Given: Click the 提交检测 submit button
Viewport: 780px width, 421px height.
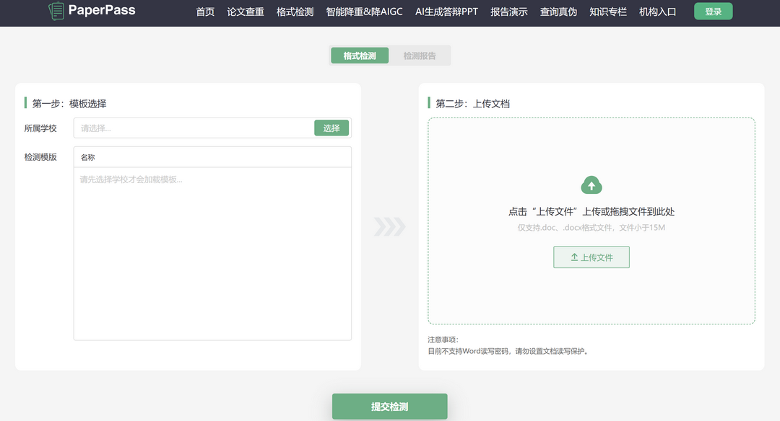Looking at the screenshot, I should tap(389, 406).
